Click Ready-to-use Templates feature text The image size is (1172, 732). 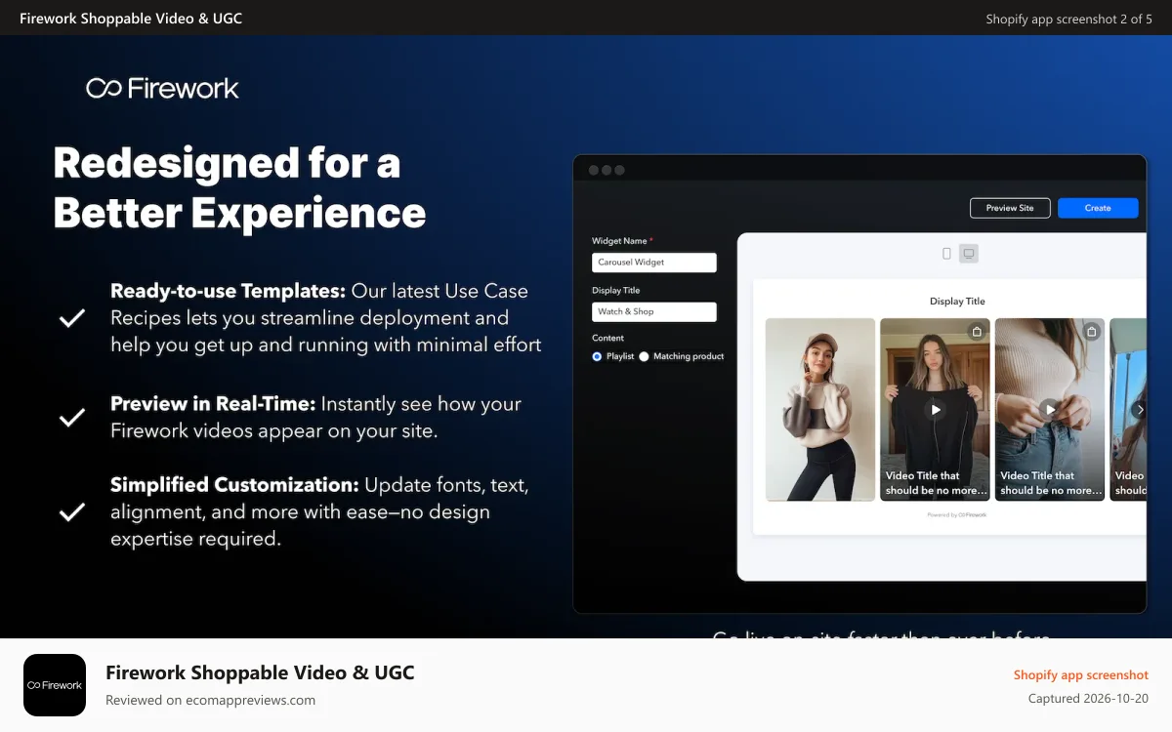point(326,317)
